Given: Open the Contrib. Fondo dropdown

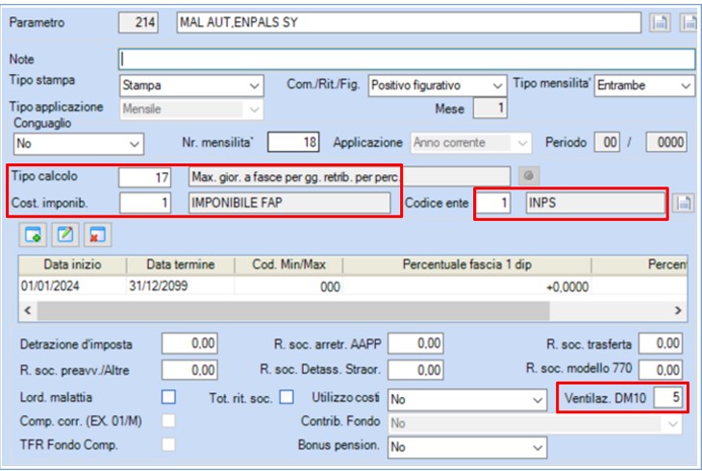Looking at the screenshot, I should (535, 423).
